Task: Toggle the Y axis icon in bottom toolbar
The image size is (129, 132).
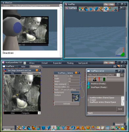Action: click(x=64, y=128)
